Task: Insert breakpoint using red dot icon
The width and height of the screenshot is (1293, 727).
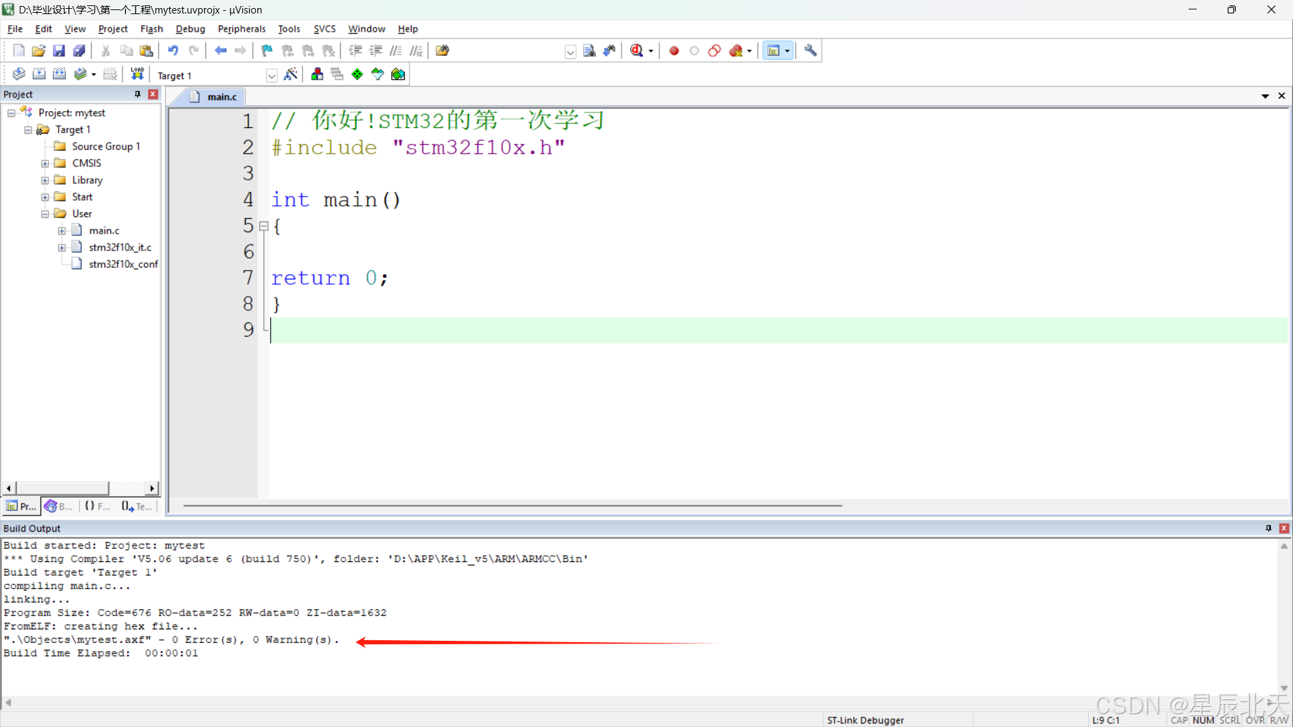Action: (x=673, y=50)
